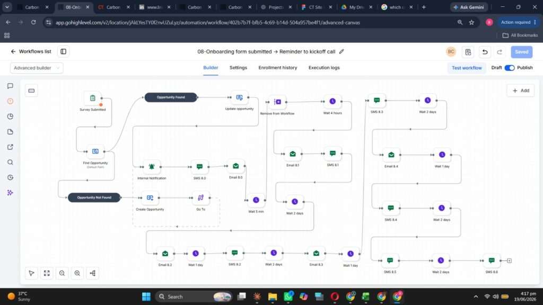Fit the workflow to screen
The image size is (543, 305).
coord(47,273)
